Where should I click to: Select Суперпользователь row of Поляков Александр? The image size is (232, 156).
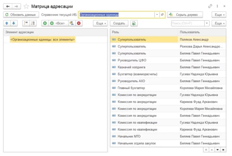pos(168,39)
